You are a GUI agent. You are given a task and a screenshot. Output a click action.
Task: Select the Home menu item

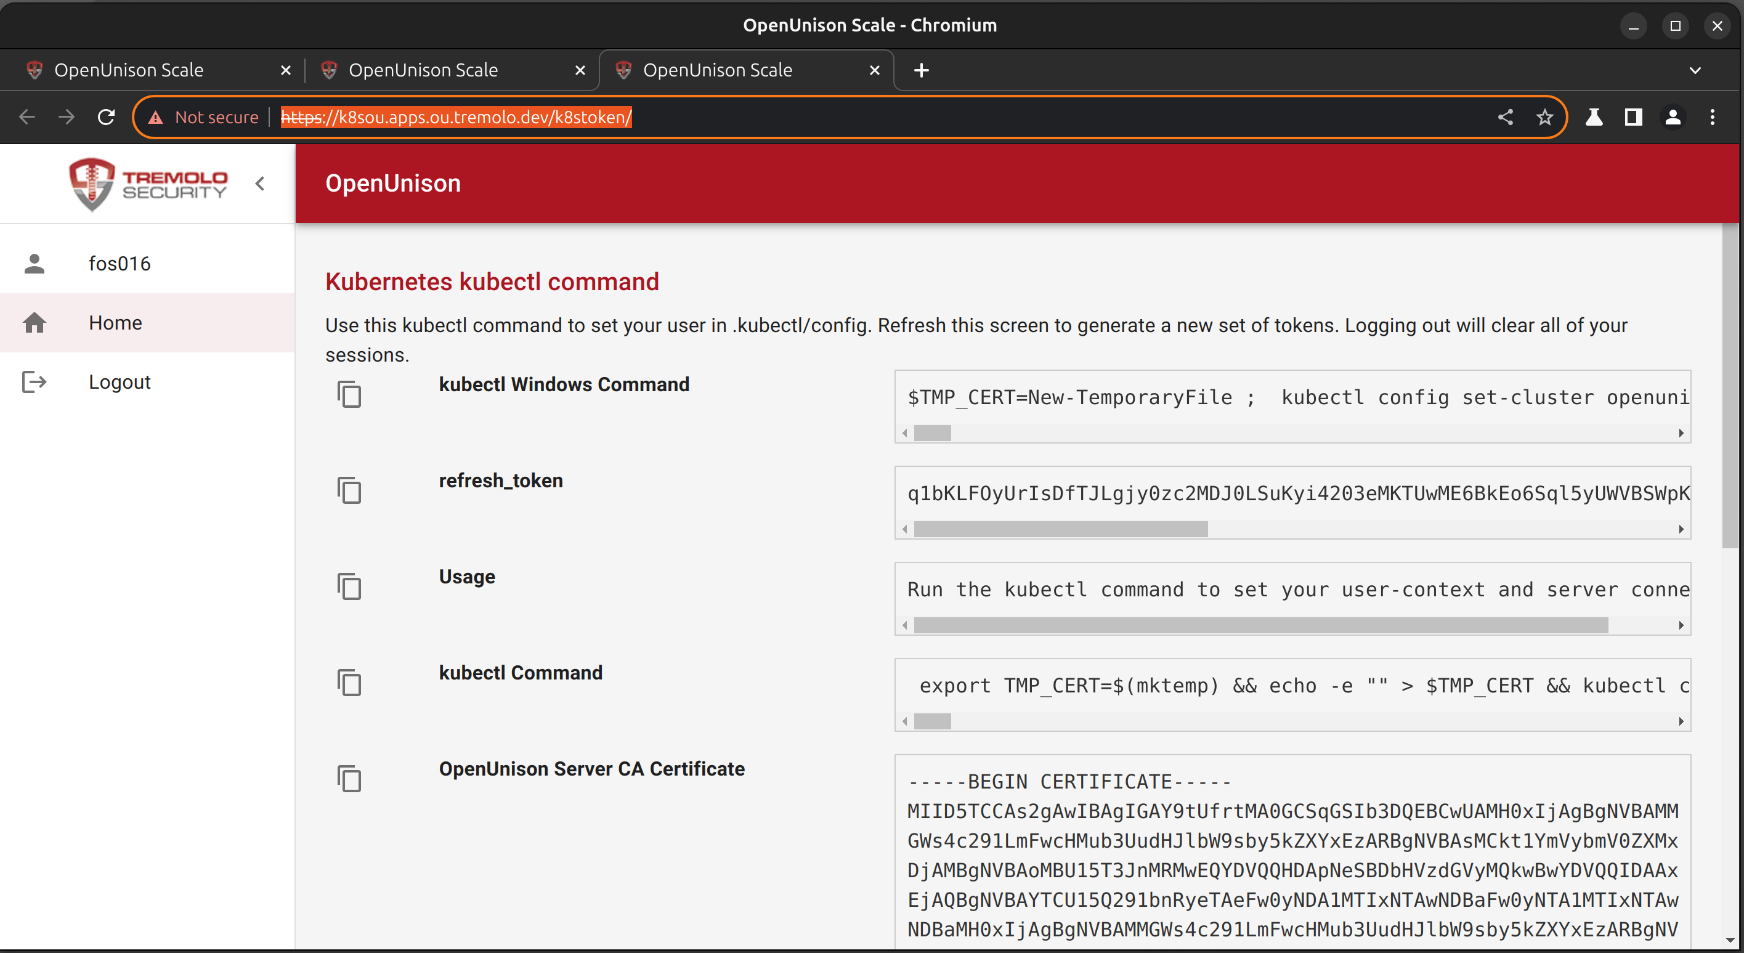pyautogui.click(x=115, y=323)
